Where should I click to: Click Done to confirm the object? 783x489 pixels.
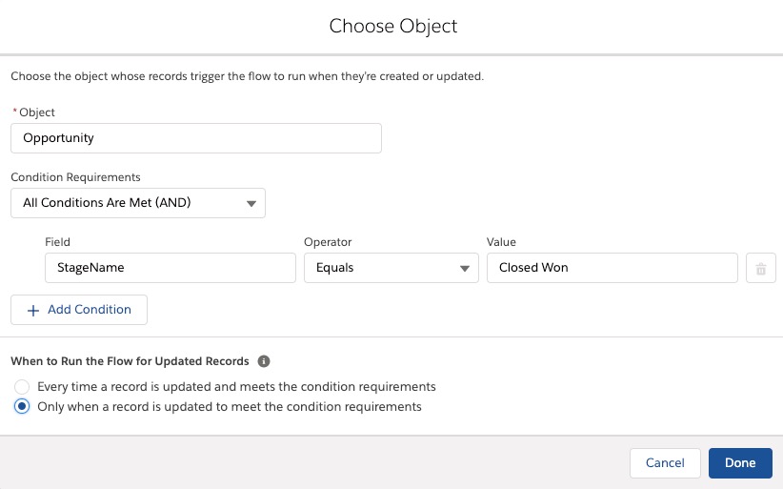(740, 463)
